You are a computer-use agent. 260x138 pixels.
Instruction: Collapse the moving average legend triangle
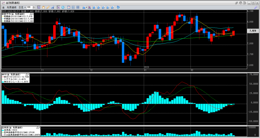[x=31, y=14]
